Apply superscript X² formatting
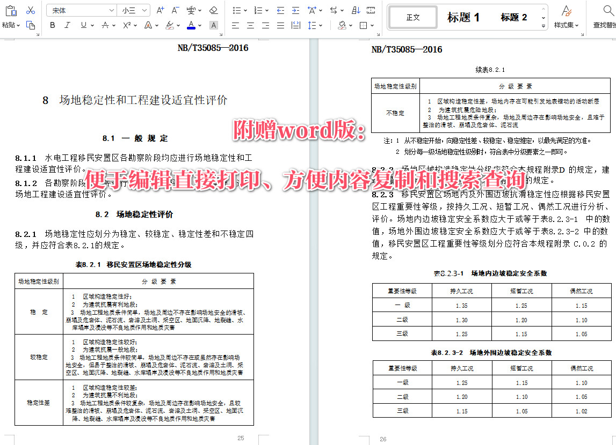The image size is (616, 445). point(126,25)
